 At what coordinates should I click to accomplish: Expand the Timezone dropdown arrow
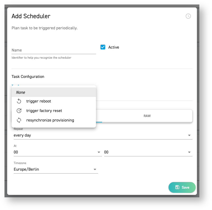pyautogui.click(x=95, y=169)
